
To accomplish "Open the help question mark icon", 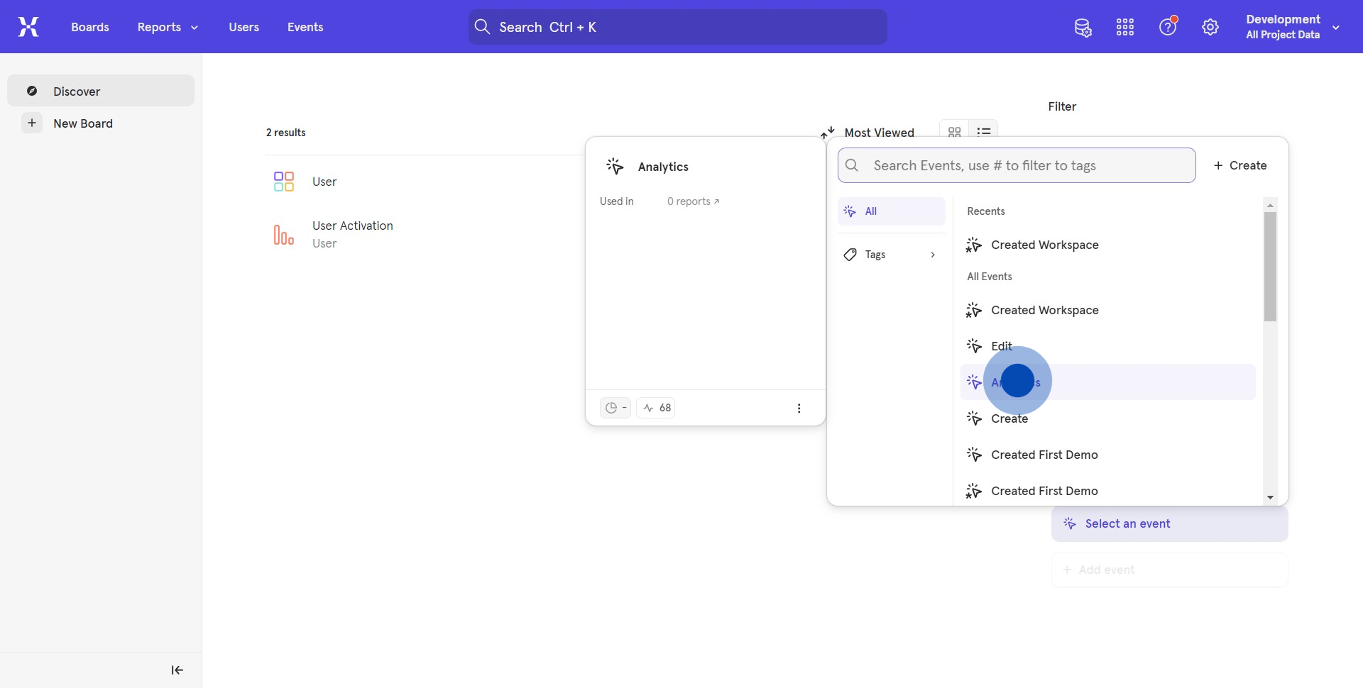I will coord(1168,28).
